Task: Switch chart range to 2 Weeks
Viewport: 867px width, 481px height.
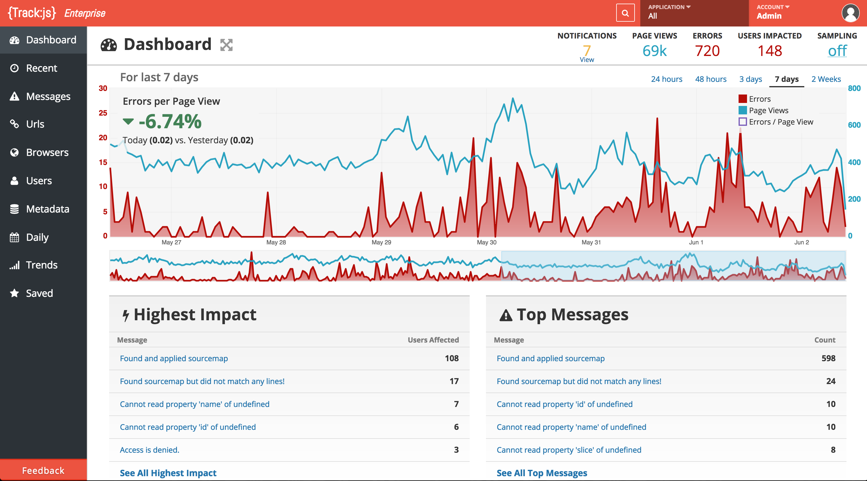Action: click(826, 79)
